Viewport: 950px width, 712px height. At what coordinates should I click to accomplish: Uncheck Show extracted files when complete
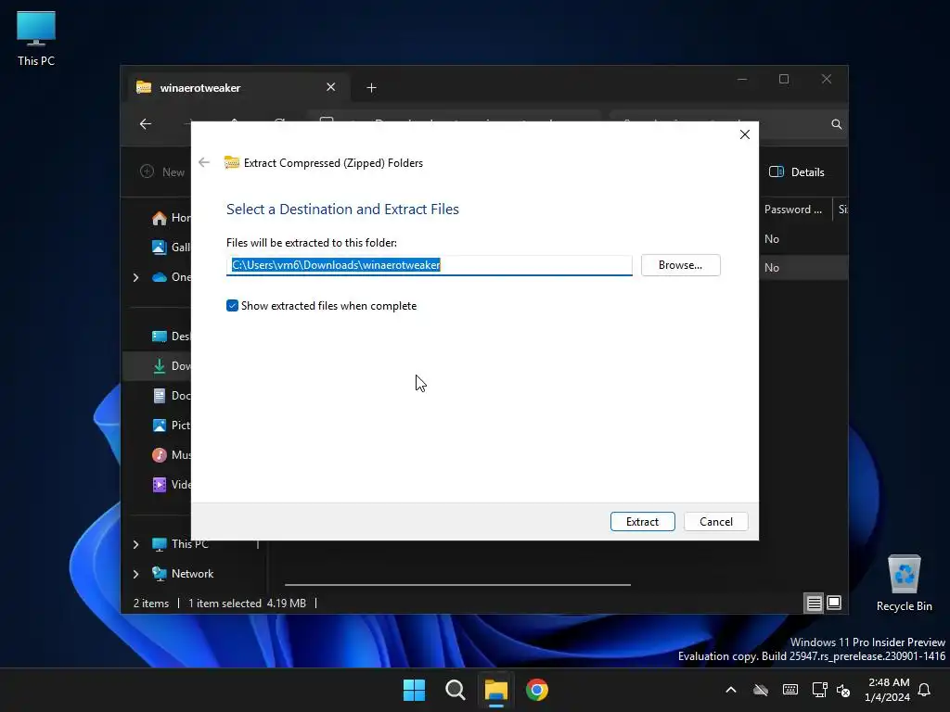tap(232, 306)
